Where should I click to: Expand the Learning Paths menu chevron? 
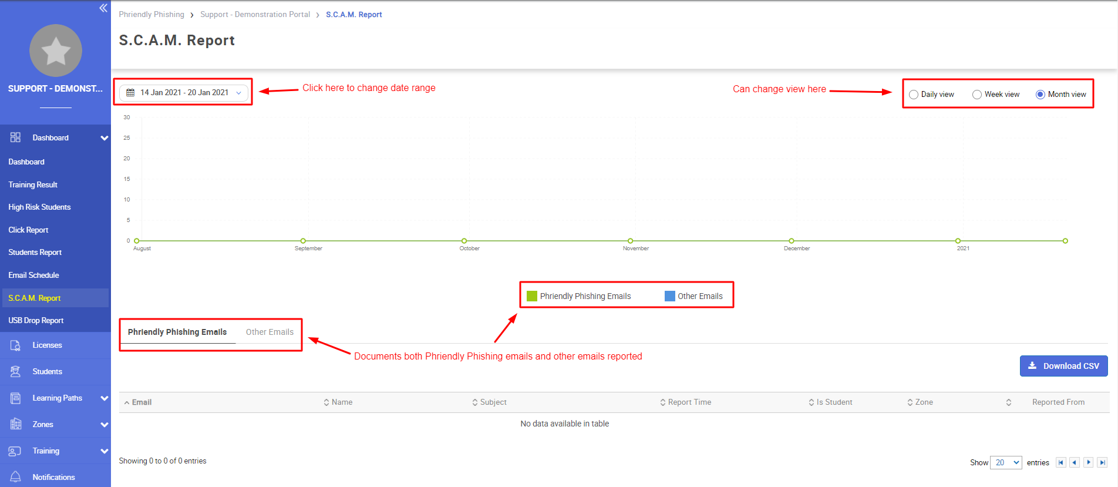[x=105, y=398]
